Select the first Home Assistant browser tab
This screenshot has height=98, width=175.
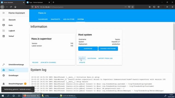(x=13, y=2)
